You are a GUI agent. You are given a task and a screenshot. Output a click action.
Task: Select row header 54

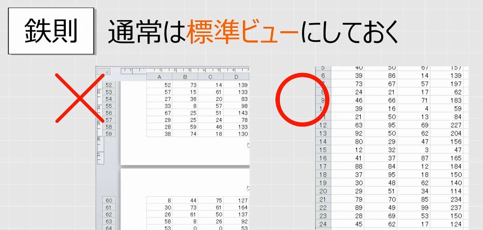109,99
